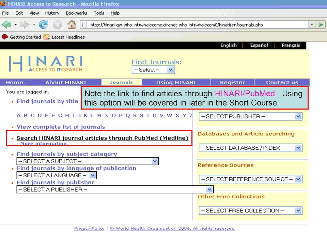The height and width of the screenshot is (245, 327).
Task: Open the Bookmarks menu
Action: [77, 13]
